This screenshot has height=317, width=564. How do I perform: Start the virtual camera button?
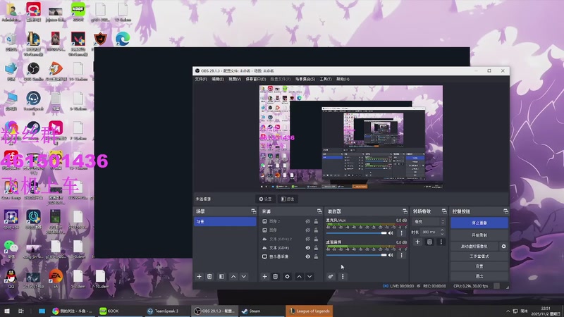474,246
